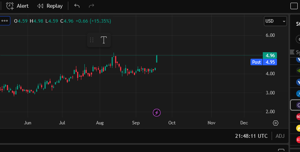Undo the last chart action
The image size is (300, 152).
point(77,6)
